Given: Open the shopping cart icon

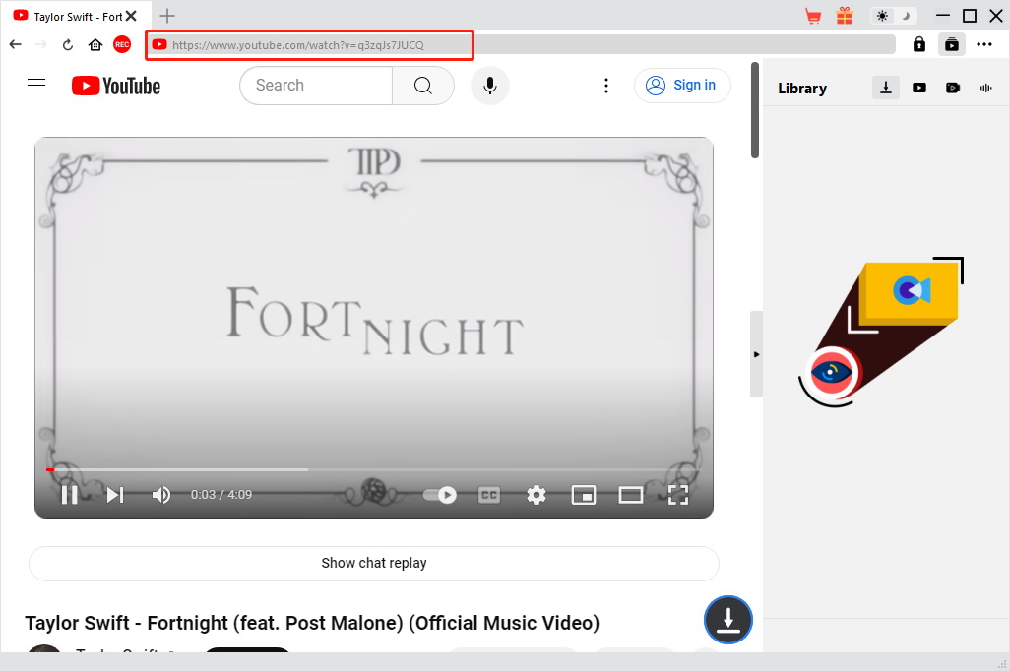Looking at the screenshot, I should 813,16.
